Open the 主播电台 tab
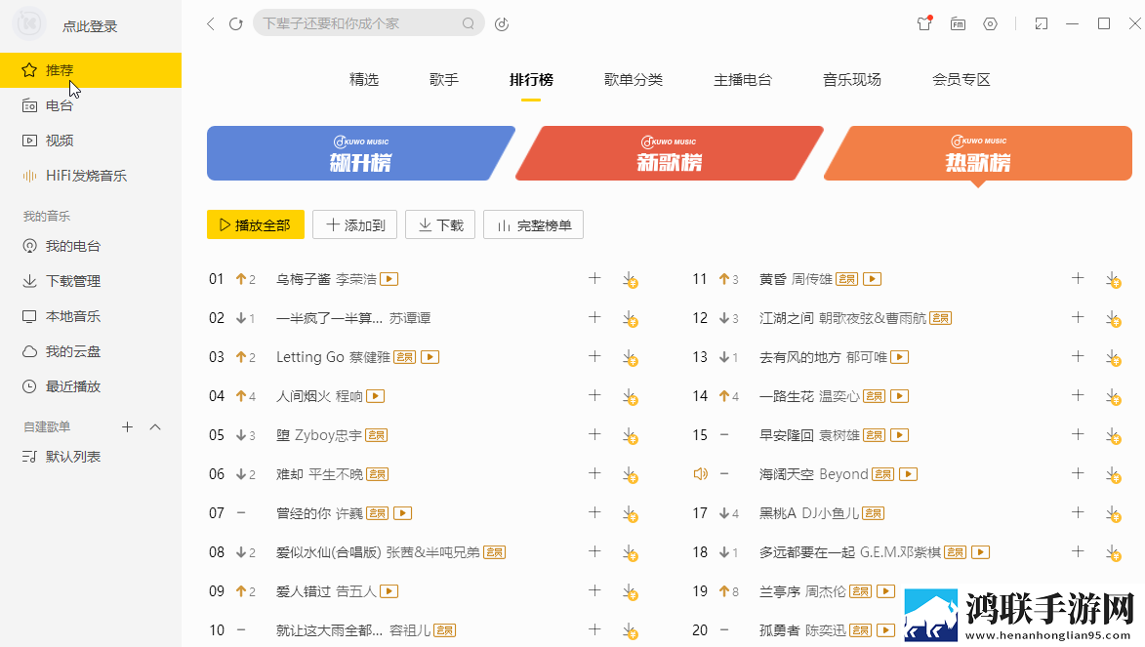Image resolution: width=1145 pixels, height=647 pixels. coord(743,80)
